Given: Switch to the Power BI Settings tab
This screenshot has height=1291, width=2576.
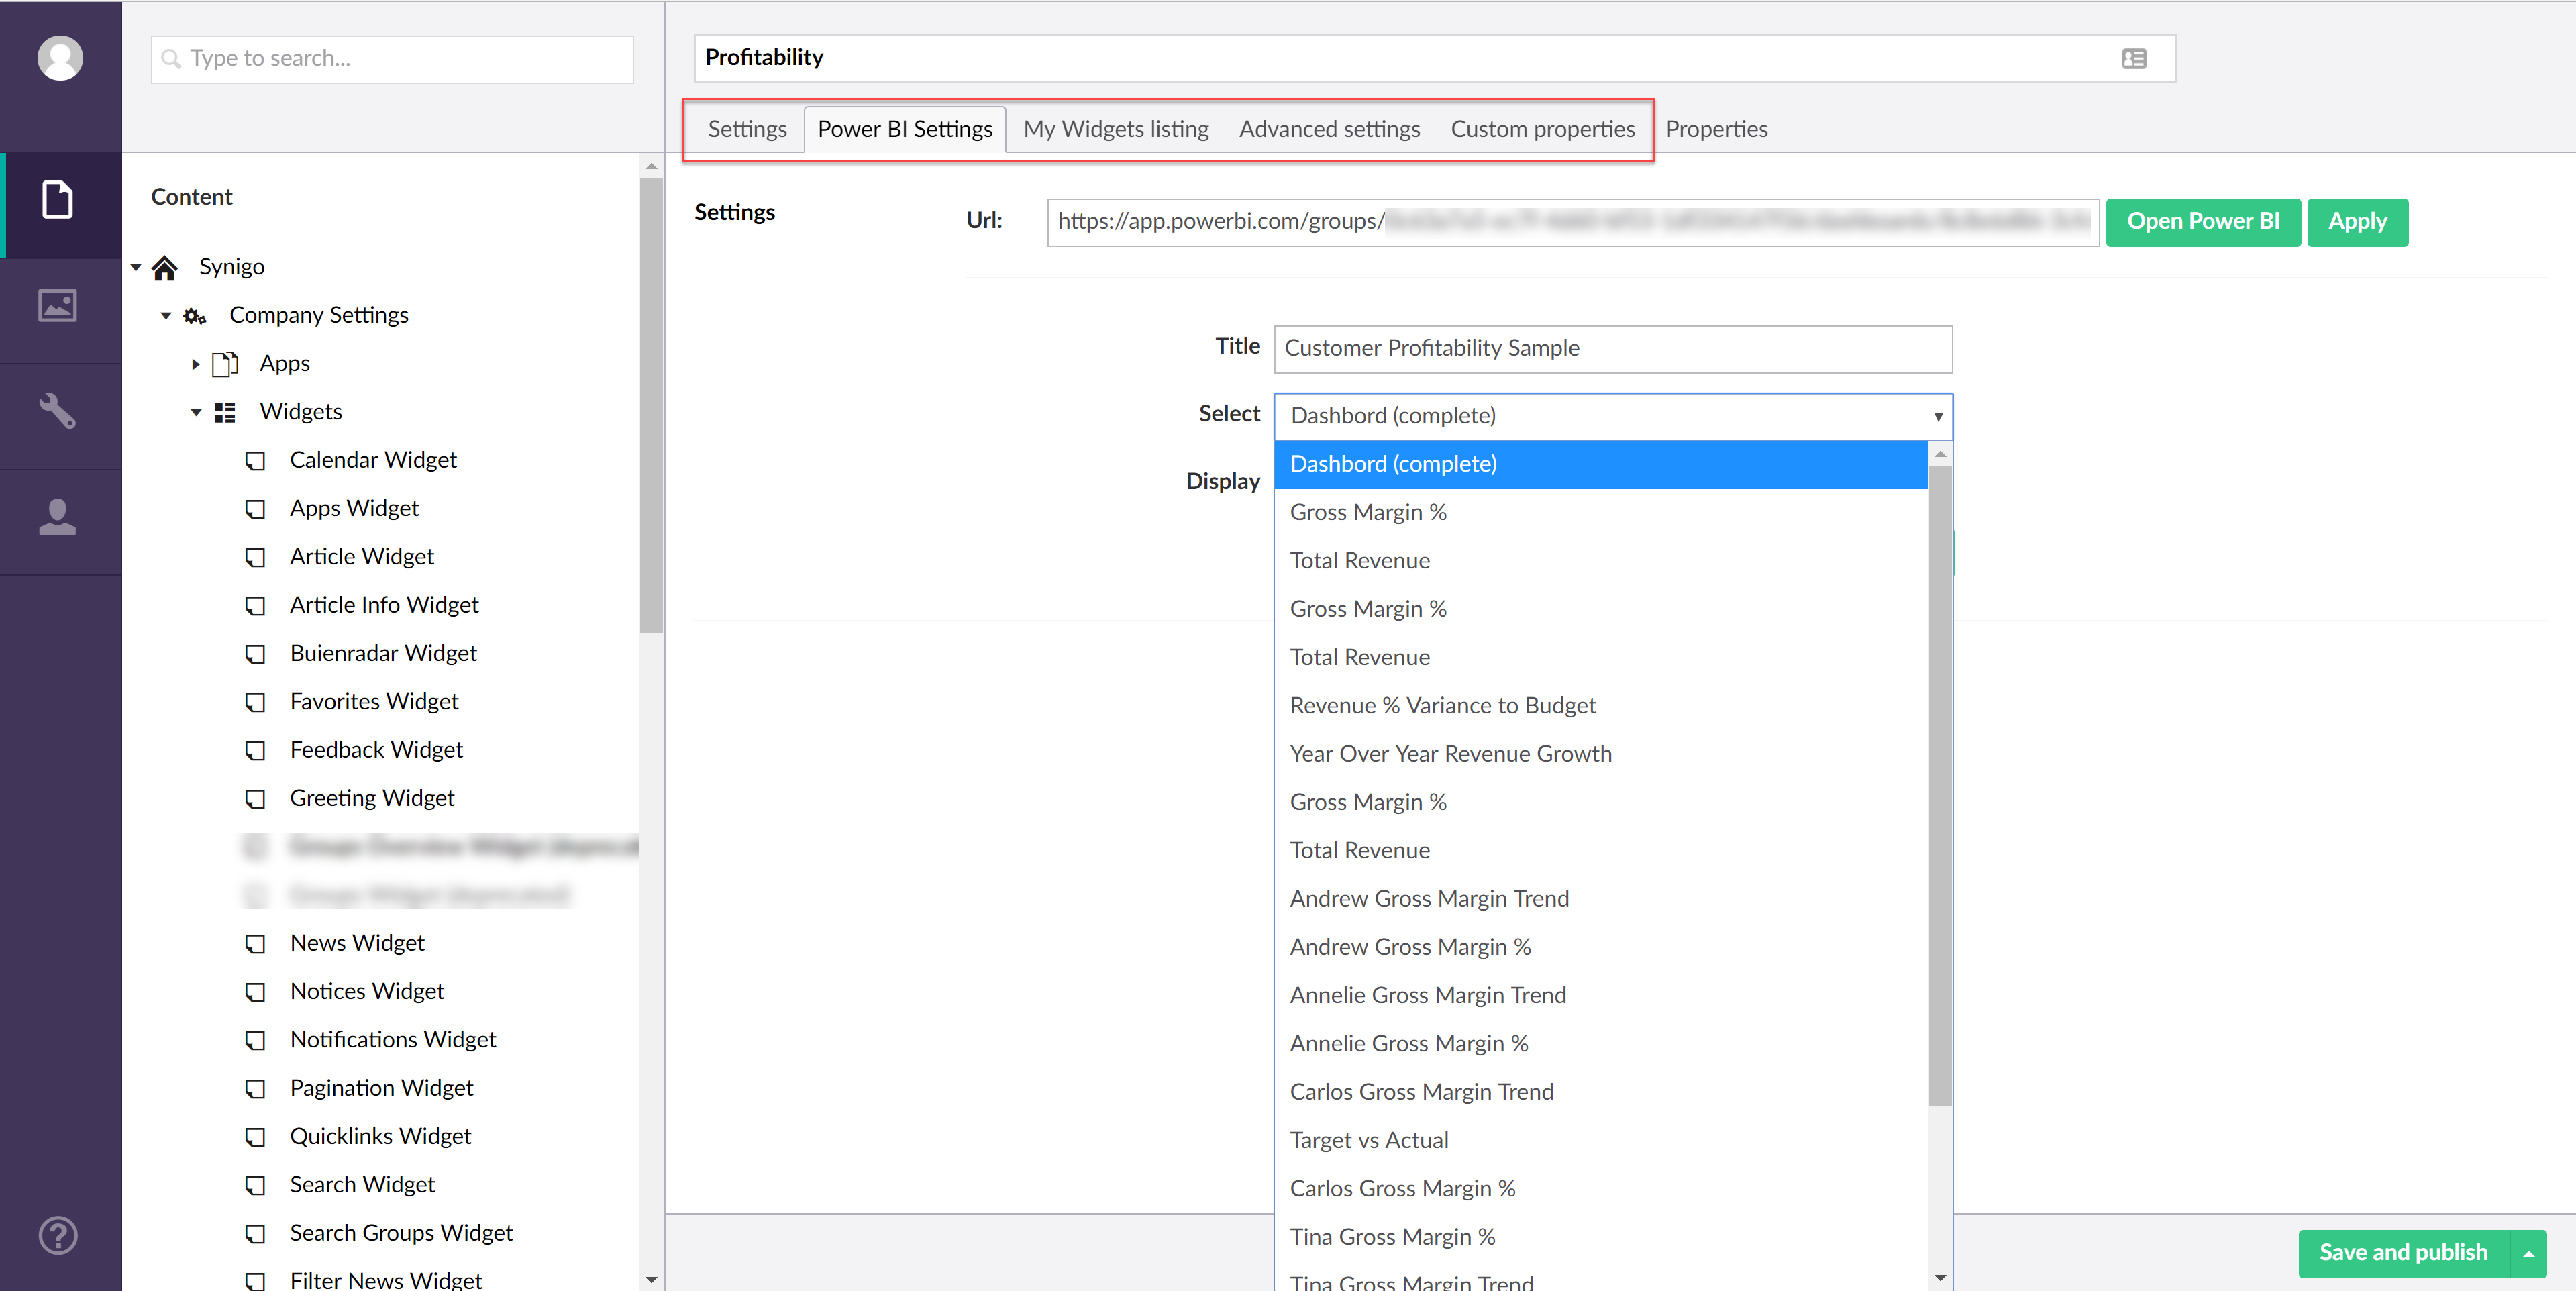Looking at the screenshot, I should tap(905, 129).
